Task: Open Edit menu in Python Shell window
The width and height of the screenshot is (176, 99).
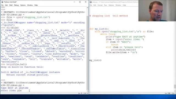Action: point(6,5)
